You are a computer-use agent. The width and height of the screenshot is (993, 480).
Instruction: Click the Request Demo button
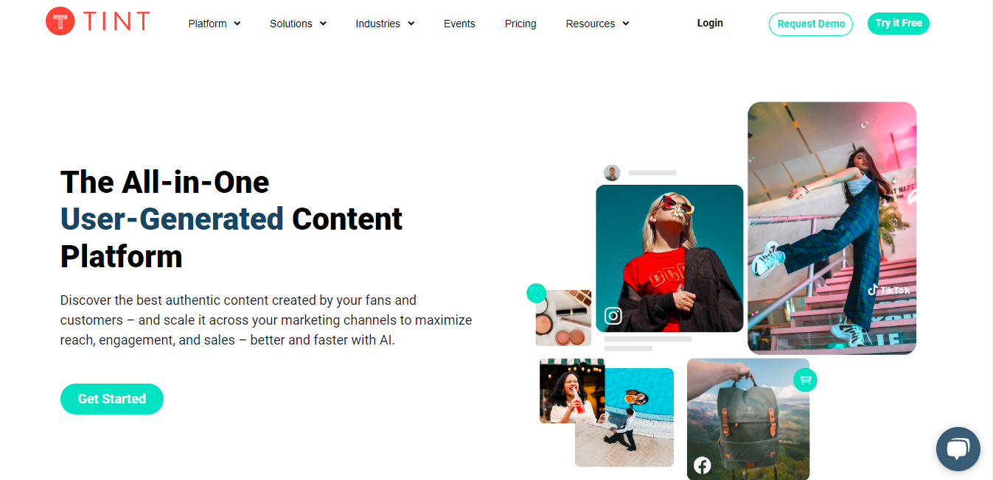point(811,24)
